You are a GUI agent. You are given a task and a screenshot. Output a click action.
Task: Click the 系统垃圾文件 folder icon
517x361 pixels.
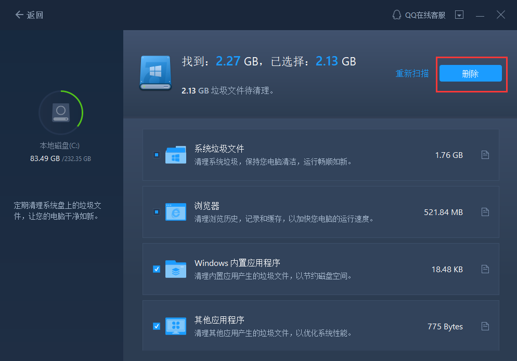176,155
